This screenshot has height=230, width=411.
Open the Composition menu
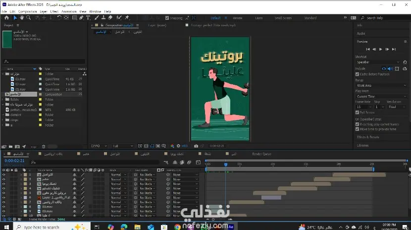click(x=28, y=11)
